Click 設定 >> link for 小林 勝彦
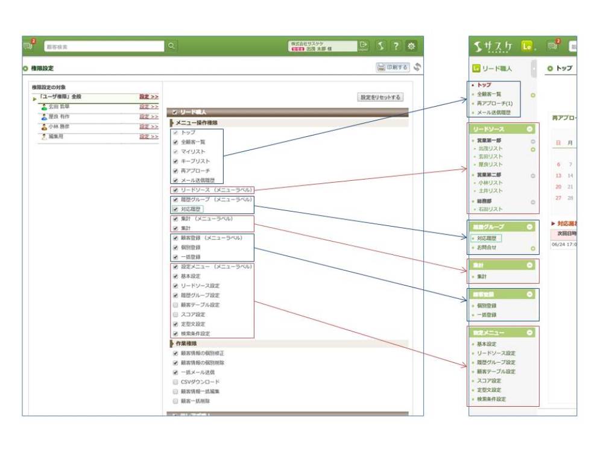 tap(149, 127)
